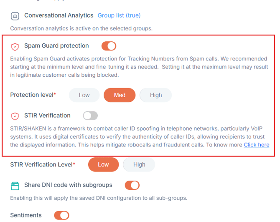Disable the Spam Guard protection toggle
This screenshot has height=222, width=280.
coord(109,46)
